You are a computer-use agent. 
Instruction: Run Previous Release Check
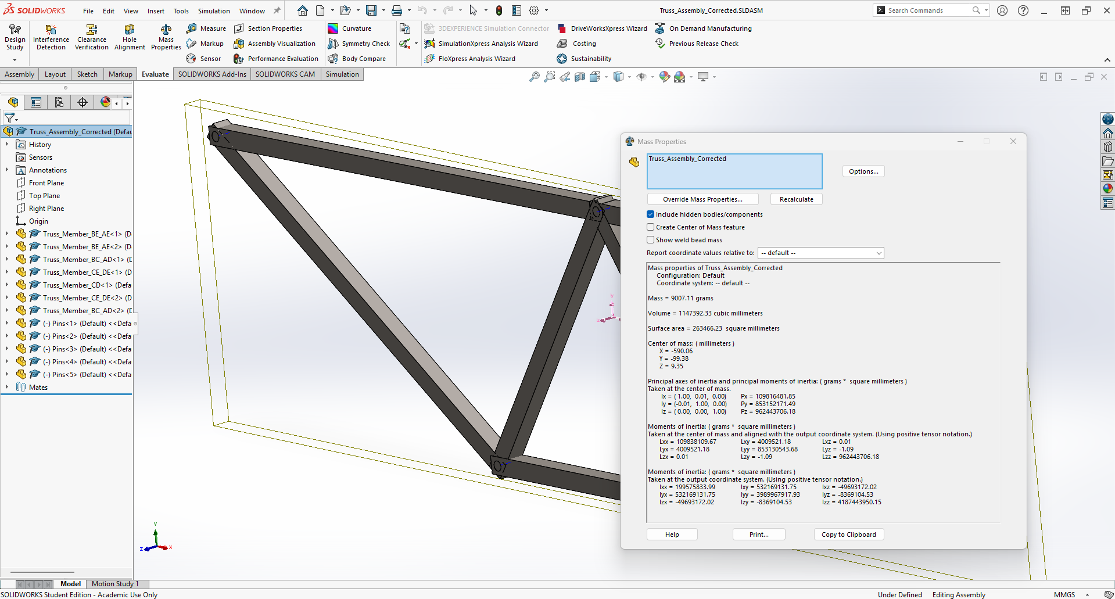tap(697, 44)
